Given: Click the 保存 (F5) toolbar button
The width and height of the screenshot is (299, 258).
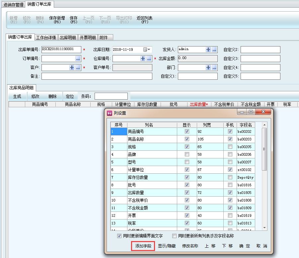Looking at the screenshot, I should coord(74,20).
